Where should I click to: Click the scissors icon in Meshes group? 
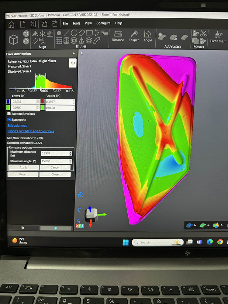[203, 33]
